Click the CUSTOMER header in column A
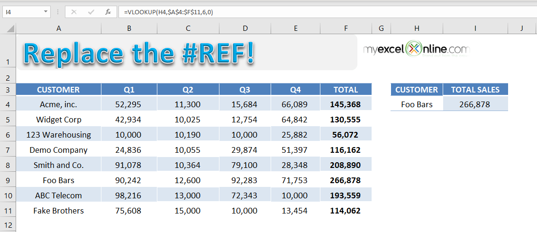Screen dimensions: 537x232 [x=59, y=90]
